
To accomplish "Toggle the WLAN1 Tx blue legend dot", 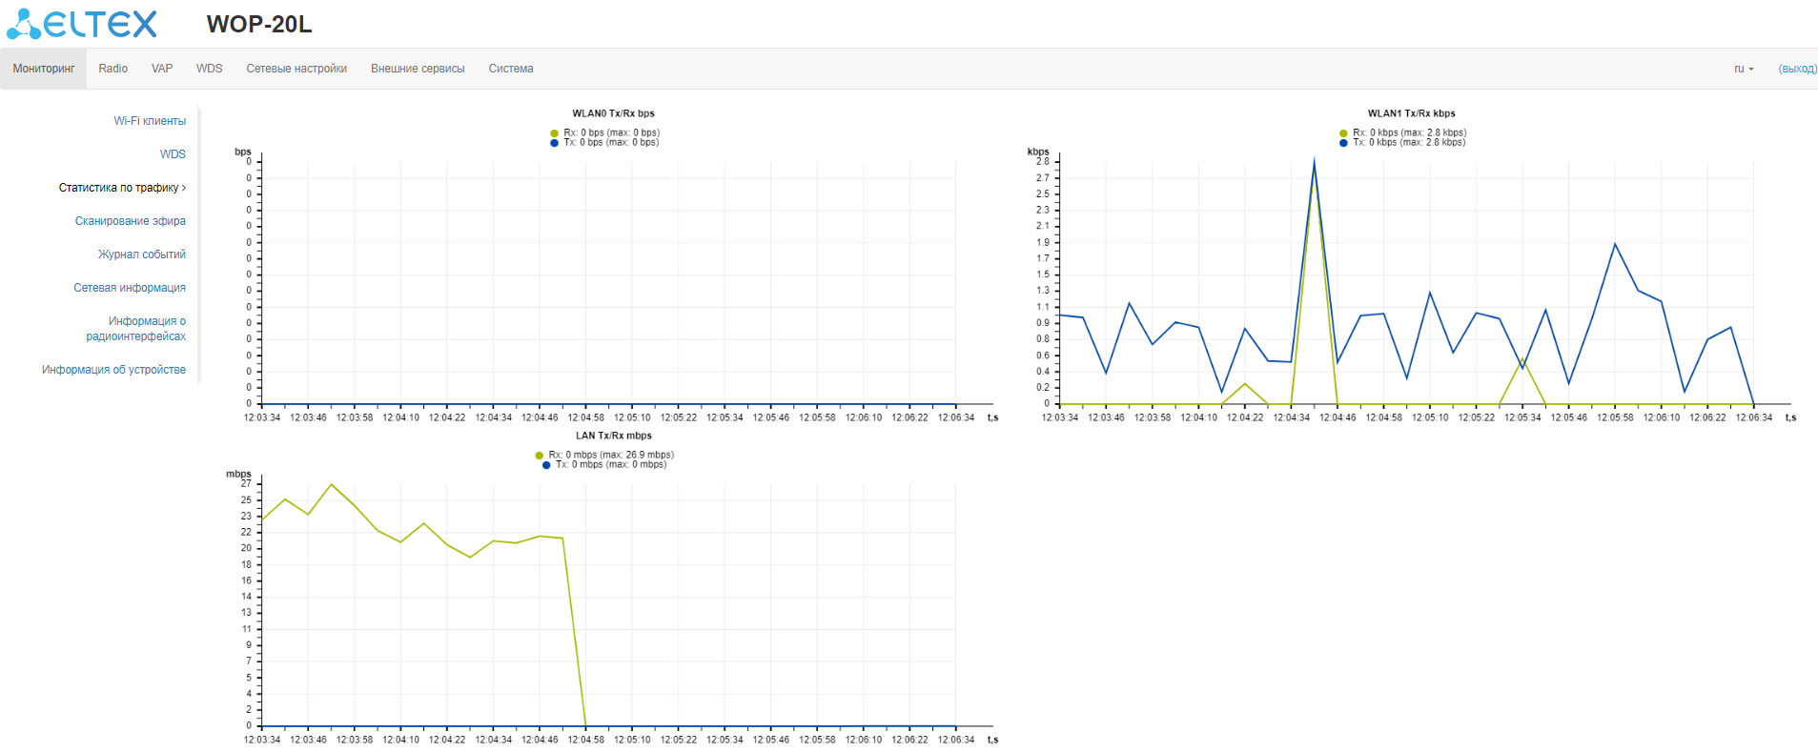I will click(x=1343, y=143).
